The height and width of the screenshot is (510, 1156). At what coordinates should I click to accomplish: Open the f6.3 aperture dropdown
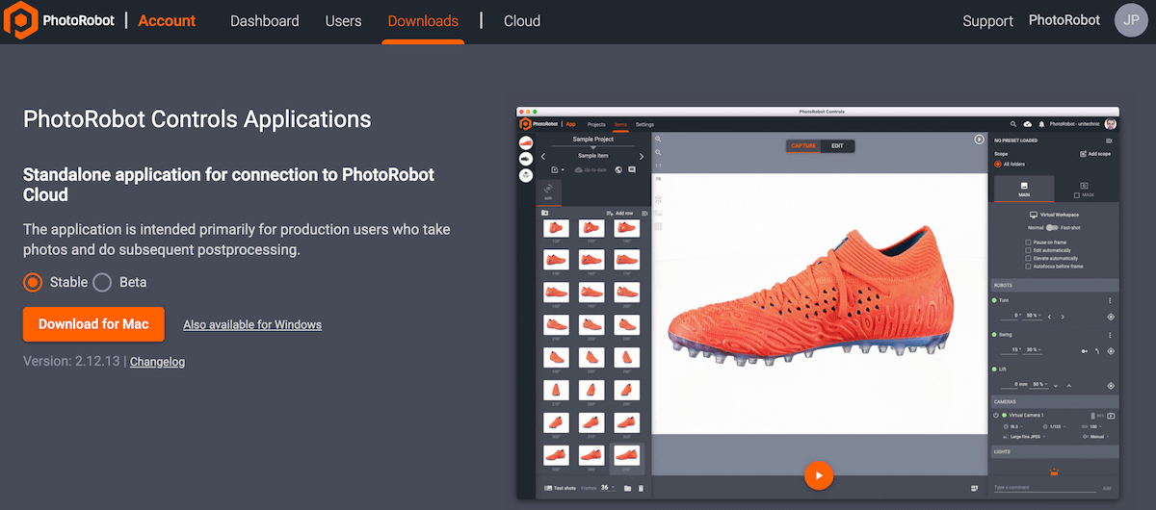click(1014, 425)
